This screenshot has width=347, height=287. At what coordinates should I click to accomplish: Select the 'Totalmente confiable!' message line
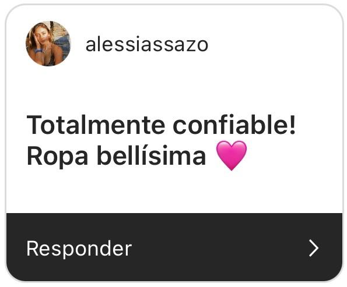click(161, 125)
